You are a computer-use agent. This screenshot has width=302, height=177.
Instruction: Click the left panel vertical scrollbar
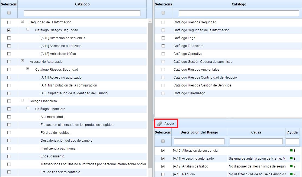tap(150, 95)
